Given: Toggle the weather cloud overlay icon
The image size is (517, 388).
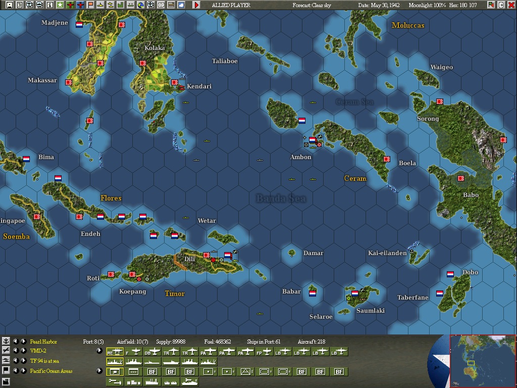Looking at the screenshot, I should [x=181, y=5].
